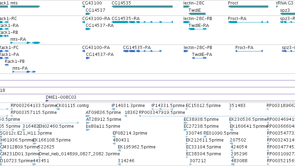Select the CG14537-PA protein label
Viewport: 295px width, 166px height.
(x=100, y=55)
